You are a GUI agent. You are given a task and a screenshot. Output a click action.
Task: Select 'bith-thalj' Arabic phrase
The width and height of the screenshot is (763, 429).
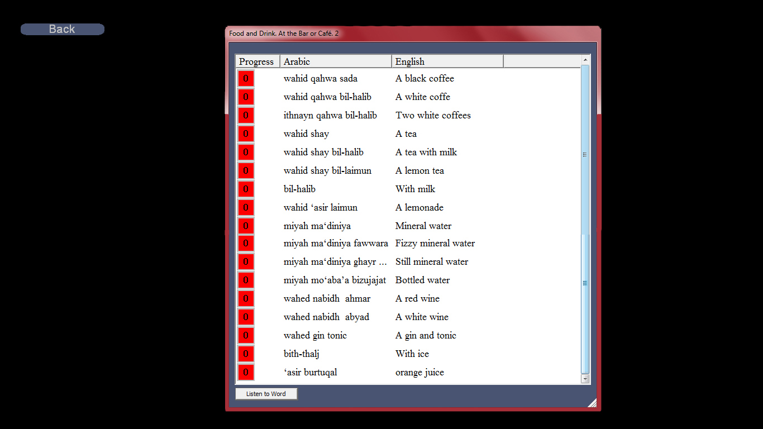coord(302,354)
